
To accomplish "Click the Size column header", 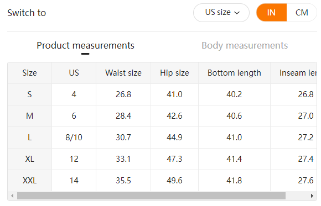I will pyautogui.click(x=30, y=73).
